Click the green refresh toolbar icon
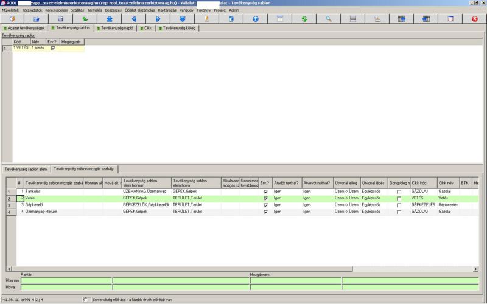 tap(304, 19)
